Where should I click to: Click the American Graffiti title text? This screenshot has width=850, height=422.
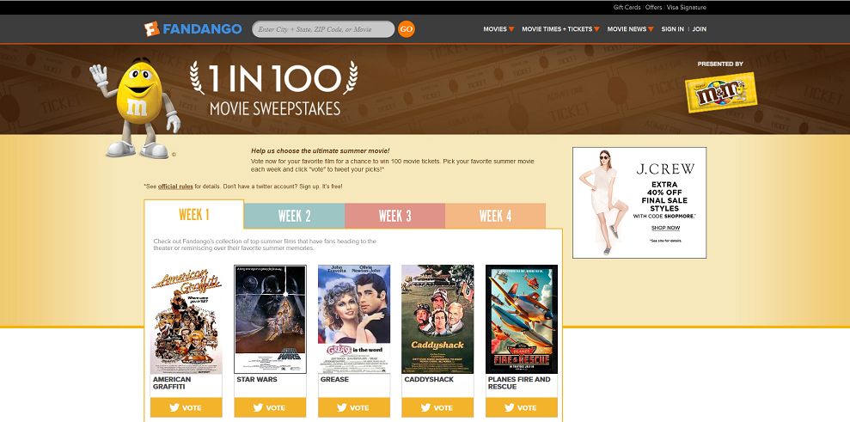pos(172,383)
